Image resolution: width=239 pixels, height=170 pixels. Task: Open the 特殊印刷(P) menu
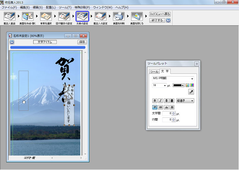coord(82,7)
